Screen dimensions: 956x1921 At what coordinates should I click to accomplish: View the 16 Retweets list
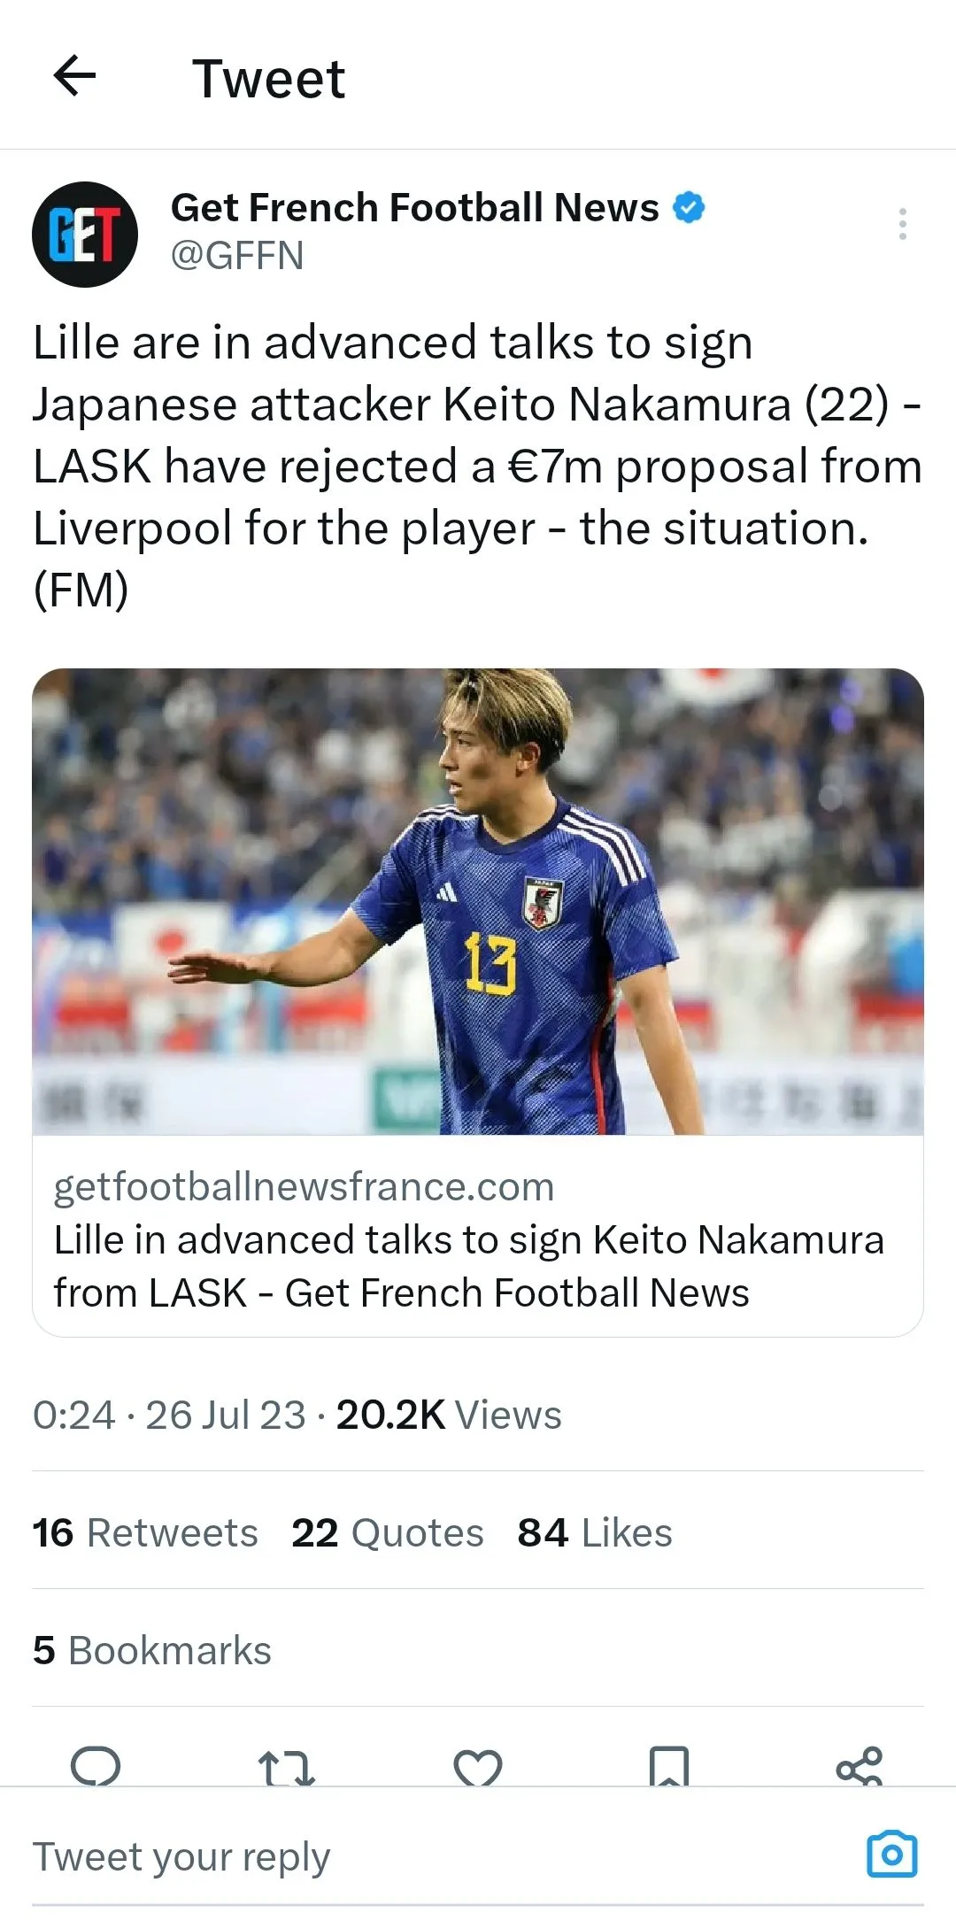coord(145,1532)
